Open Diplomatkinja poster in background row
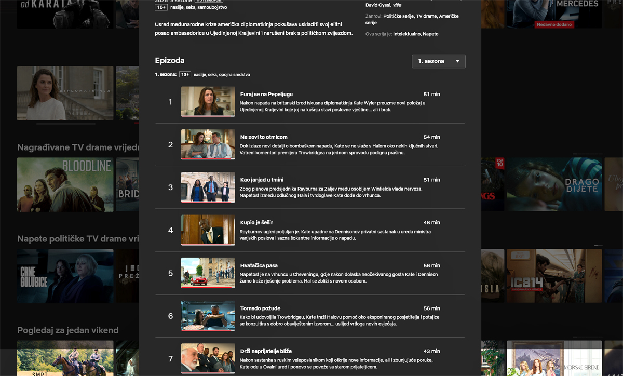Image resolution: width=623 pixels, height=376 pixels. pos(65,93)
